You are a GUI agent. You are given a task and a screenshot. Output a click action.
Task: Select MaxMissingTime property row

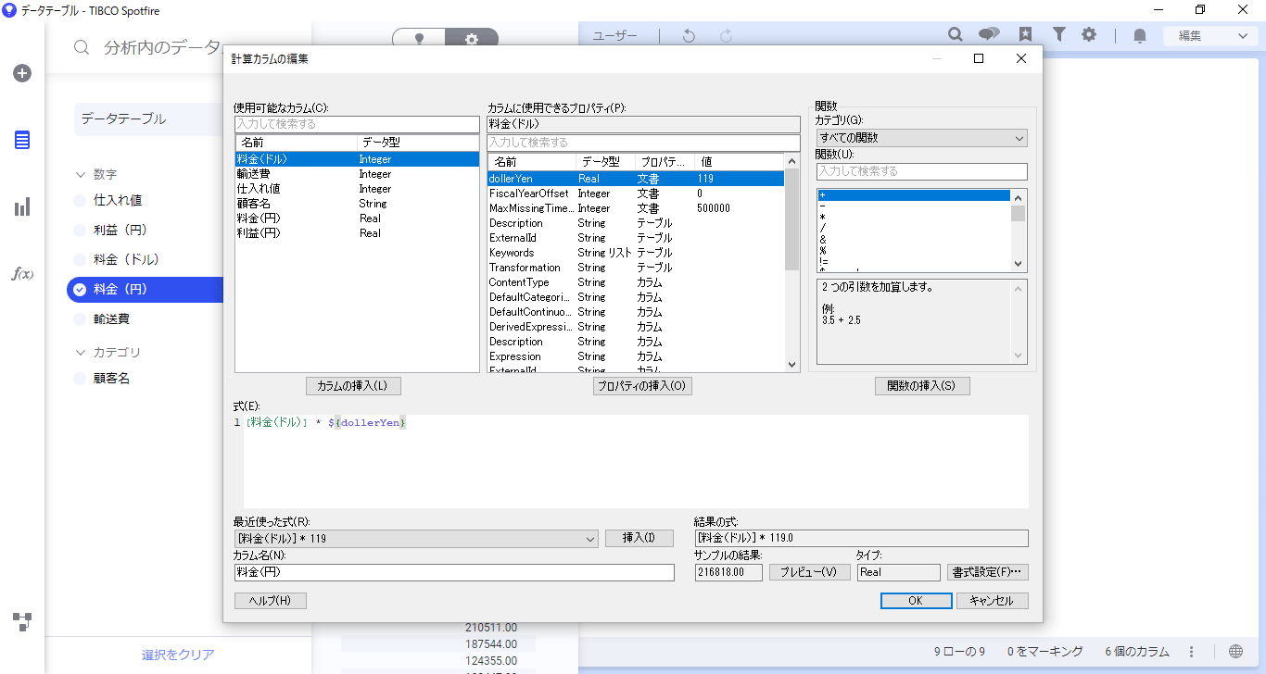636,208
